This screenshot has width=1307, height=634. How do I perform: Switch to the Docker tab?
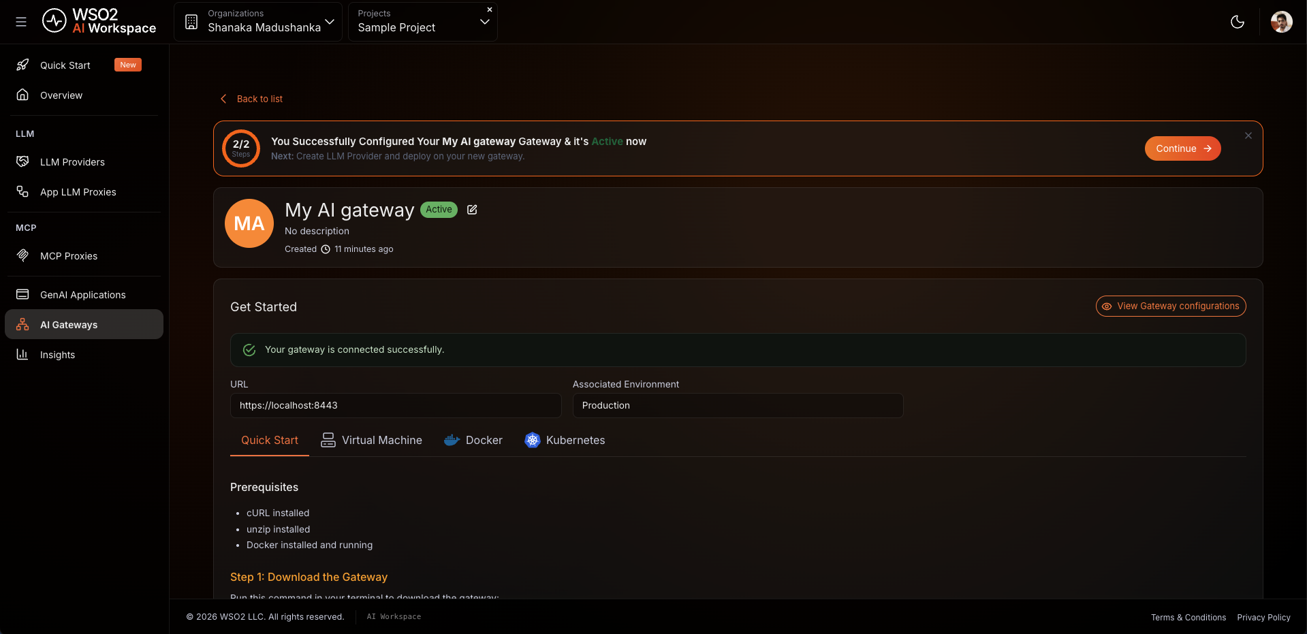coord(473,441)
